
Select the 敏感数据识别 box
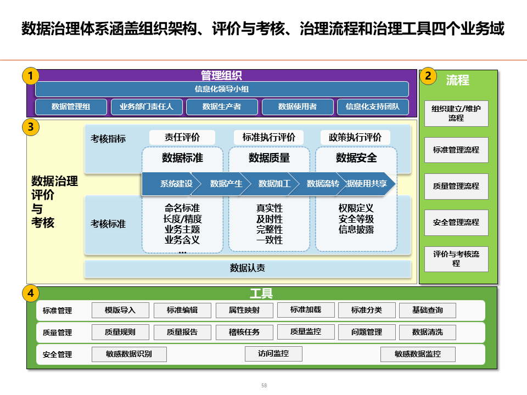129,354
